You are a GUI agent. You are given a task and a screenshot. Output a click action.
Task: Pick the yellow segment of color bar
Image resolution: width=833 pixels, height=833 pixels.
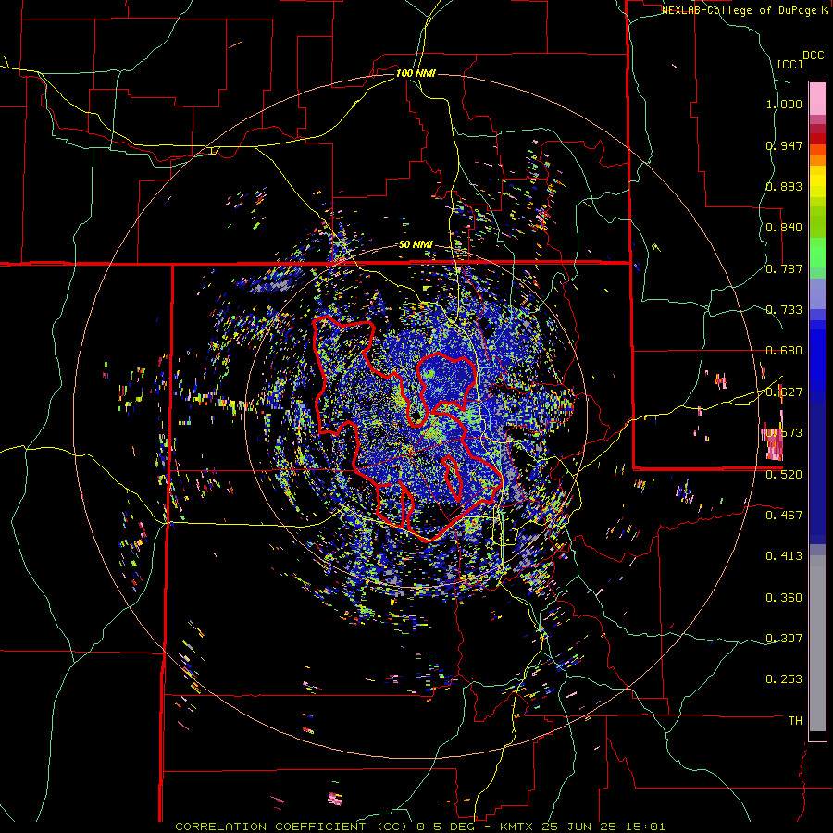tap(817, 181)
